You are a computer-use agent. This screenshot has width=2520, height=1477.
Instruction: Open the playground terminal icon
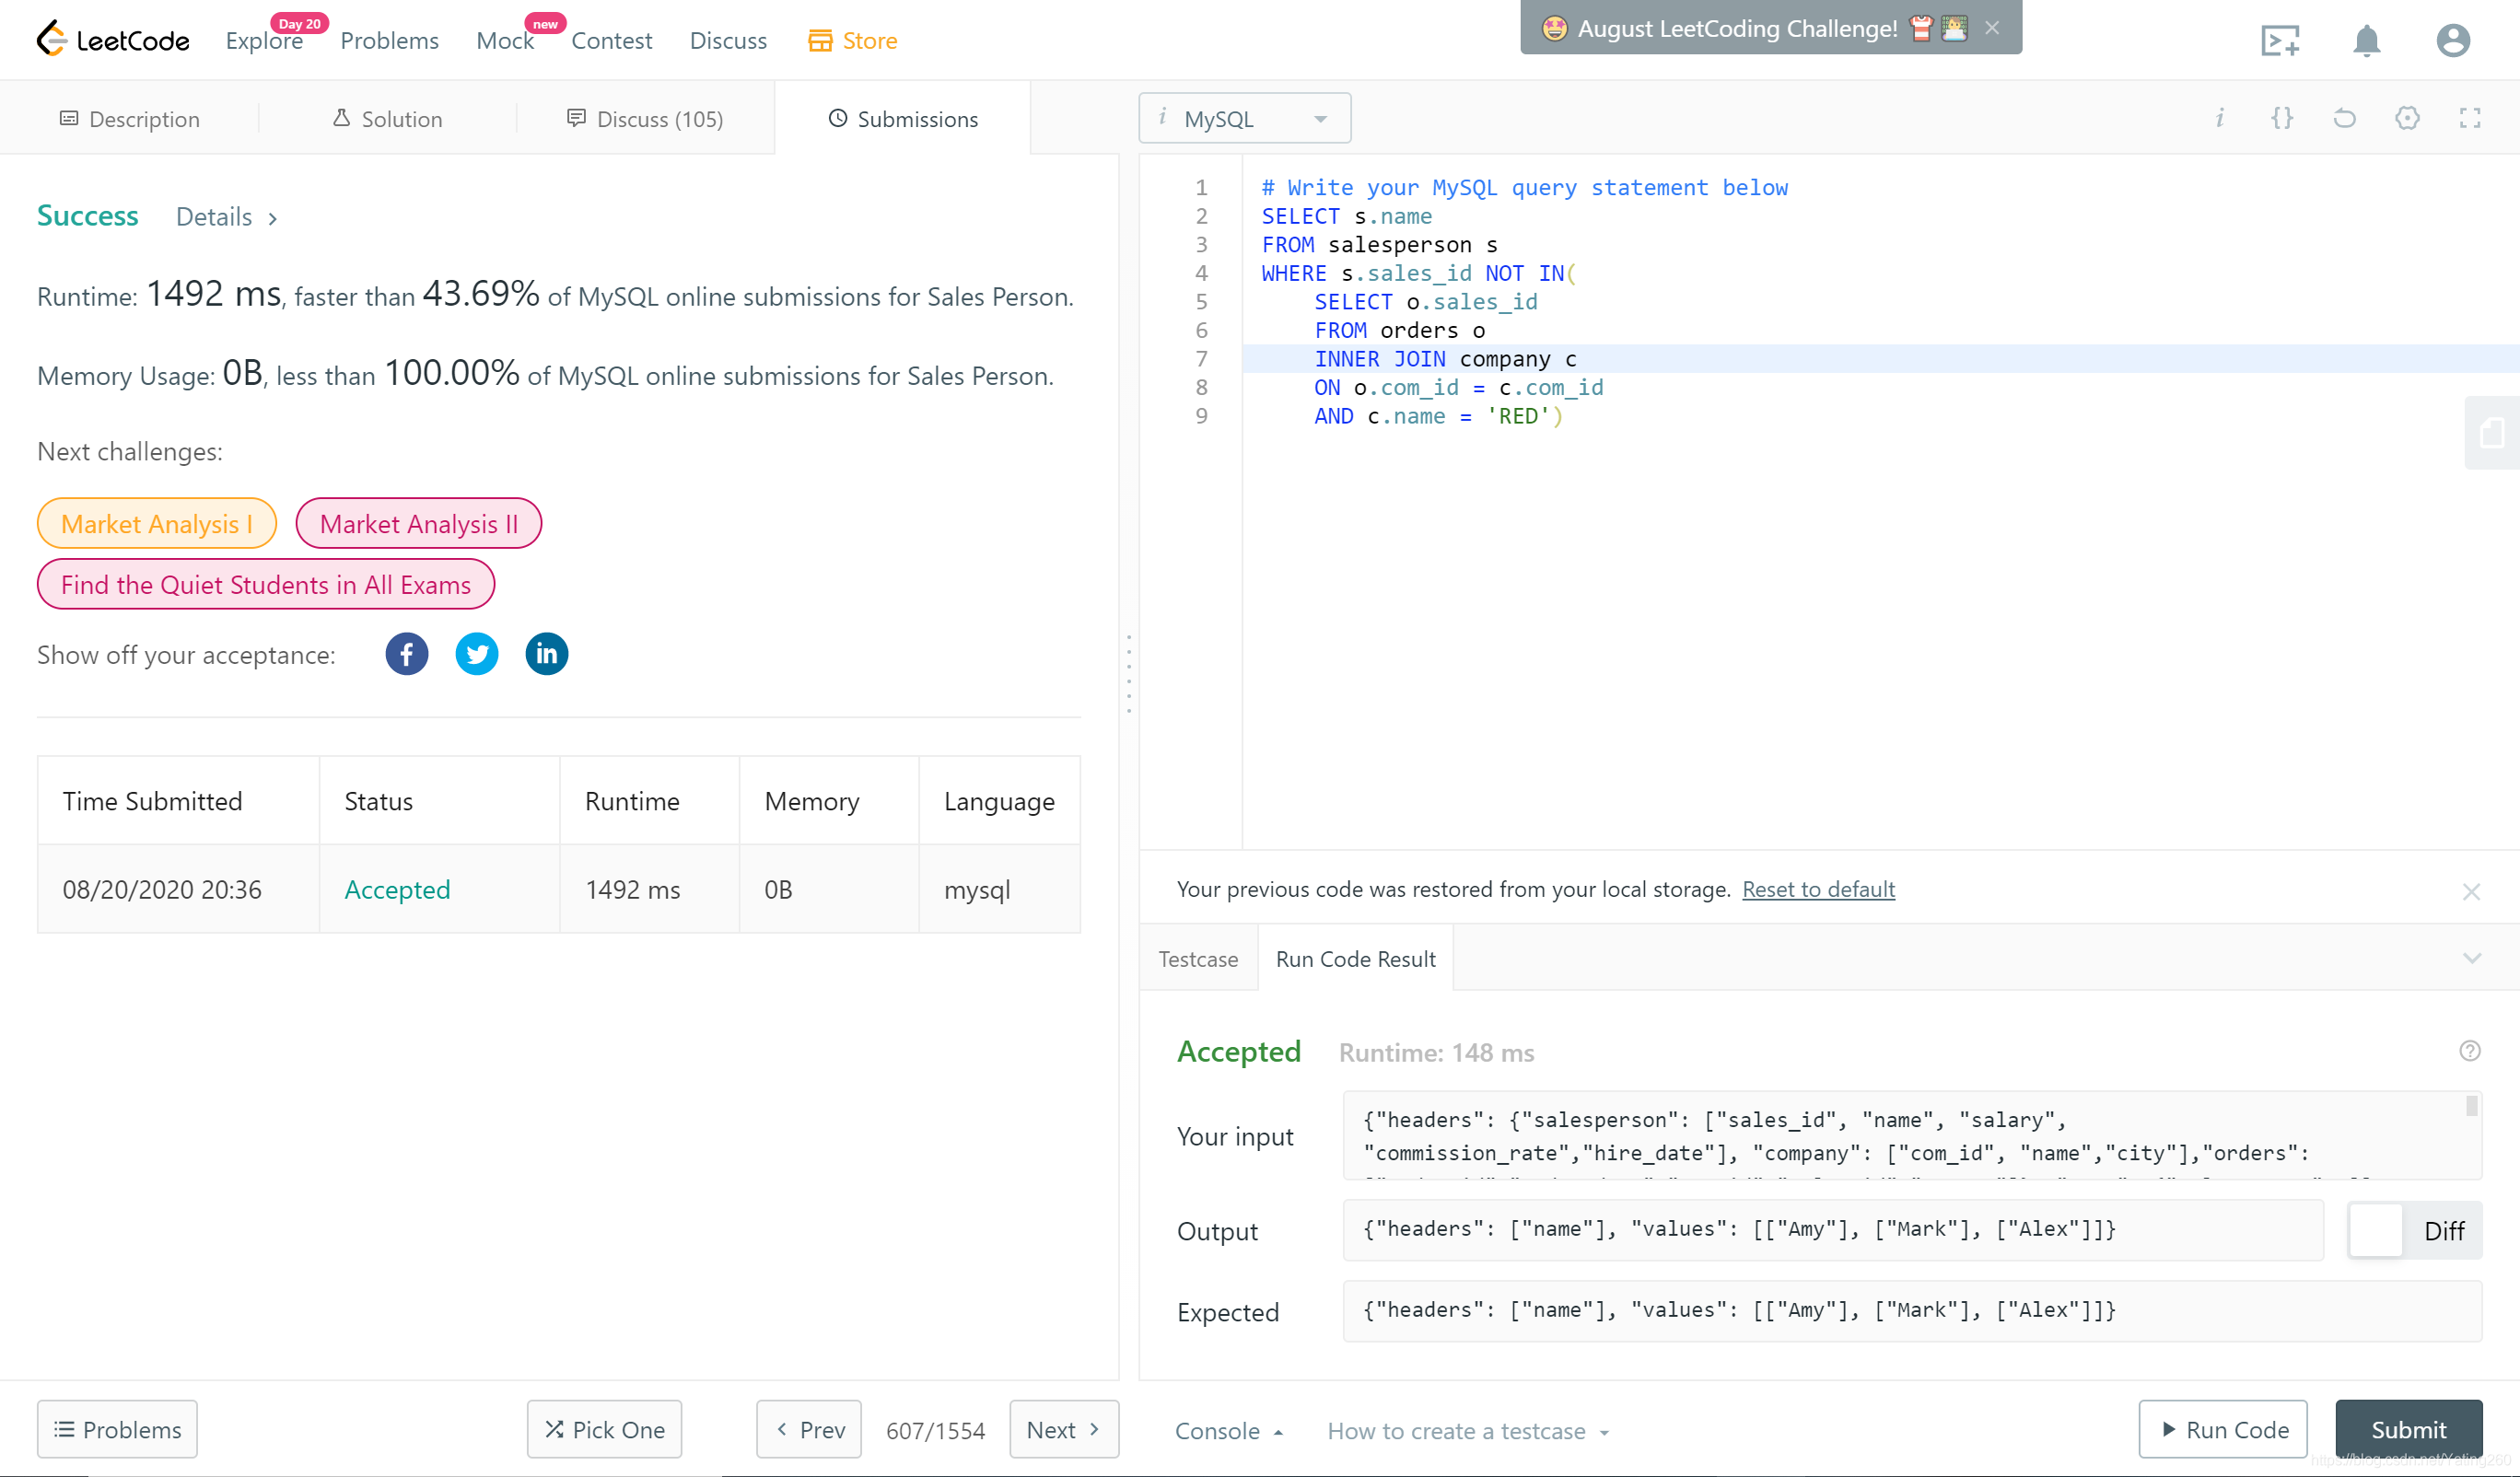click(x=2280, y=41)
